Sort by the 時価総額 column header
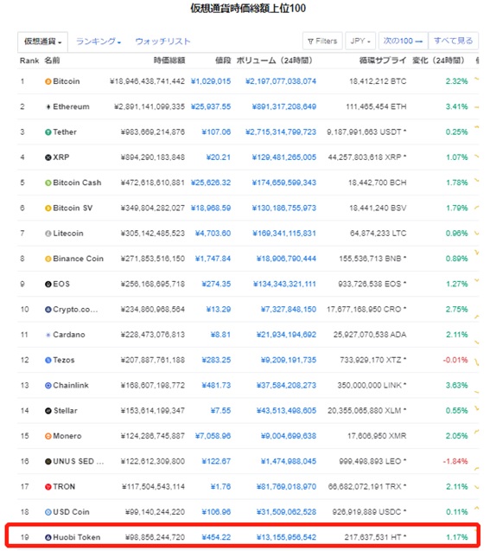This screenshot has height=551, width=490. pos(169,61)
